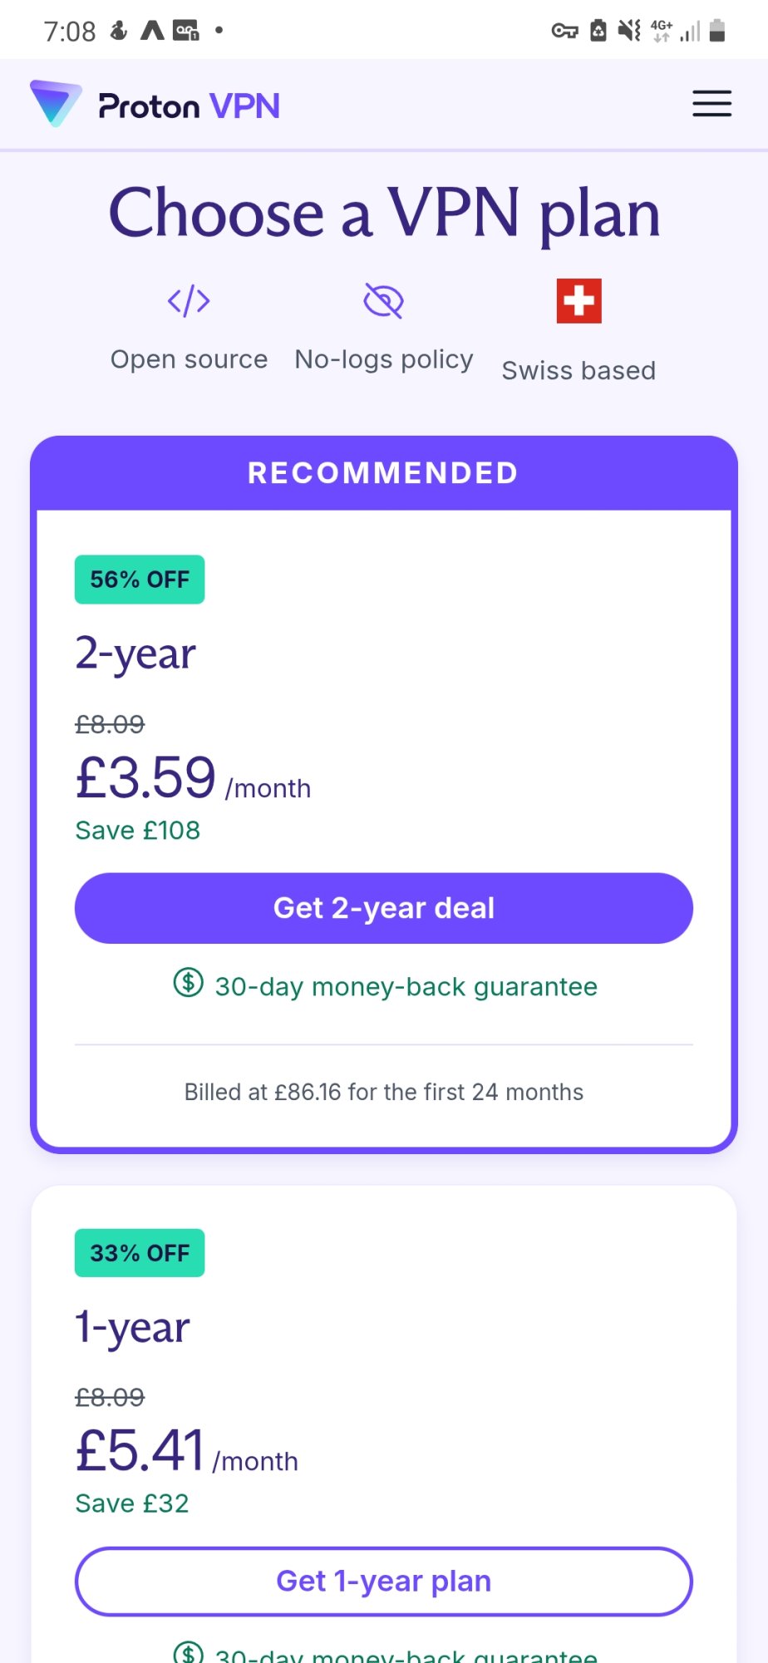This screenshot has width=768, height=1663.
Task: Tap the battery status icon
Action: 717,31
